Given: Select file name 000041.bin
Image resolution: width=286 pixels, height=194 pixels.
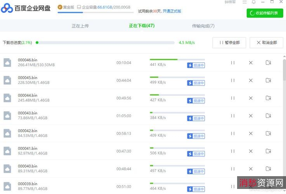Looking at the screenshot, I should point(28,149).
